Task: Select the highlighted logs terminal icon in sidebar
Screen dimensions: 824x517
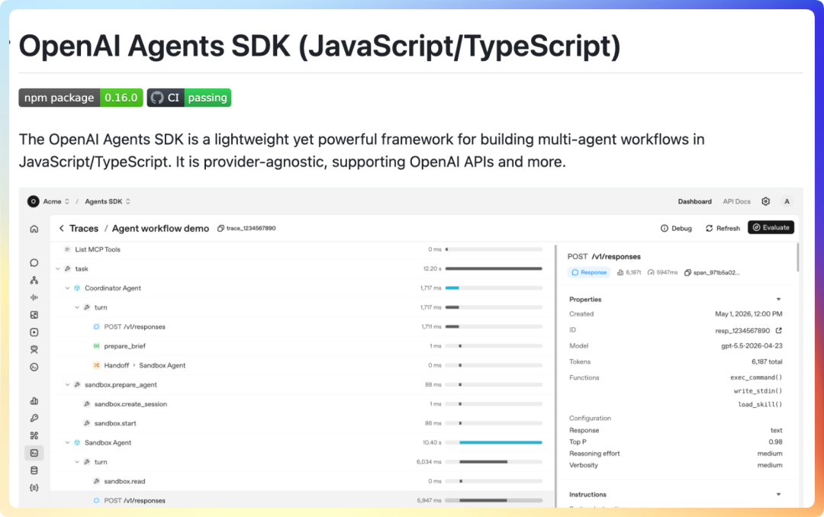Action: pyautogui.click(x=34, y=453)
